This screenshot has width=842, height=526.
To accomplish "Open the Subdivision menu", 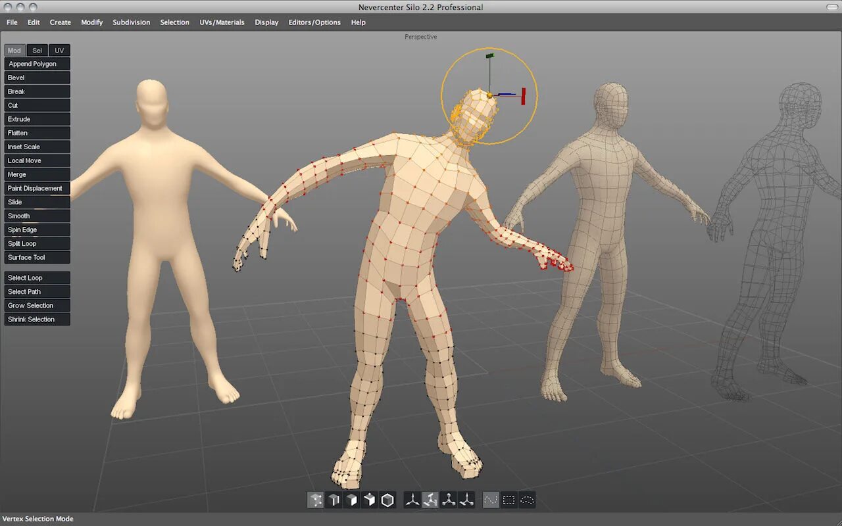I will tap(131, 22).
